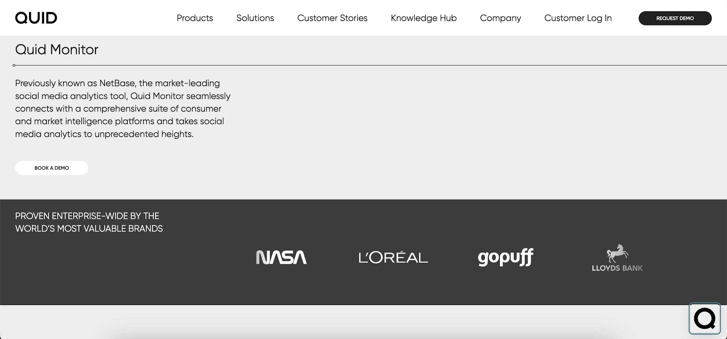Select Customer Log In link
Image resolution: width=727 pixels, height=339 pixels.
[x=578, y=18]
